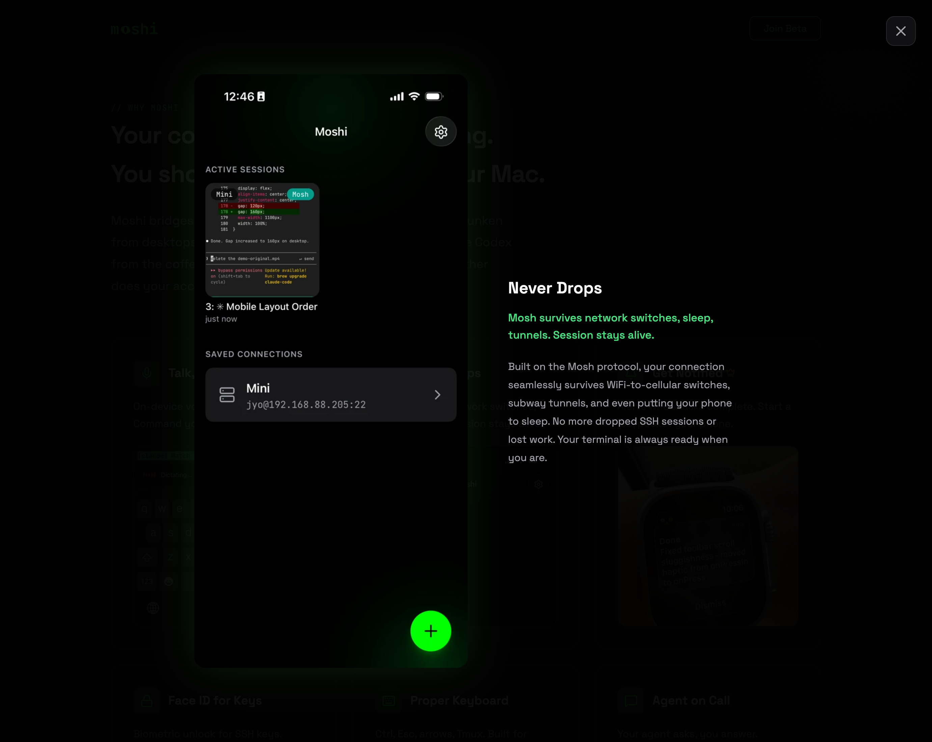
Task: Close the Never Drops modal with the X
Action: 901,31
